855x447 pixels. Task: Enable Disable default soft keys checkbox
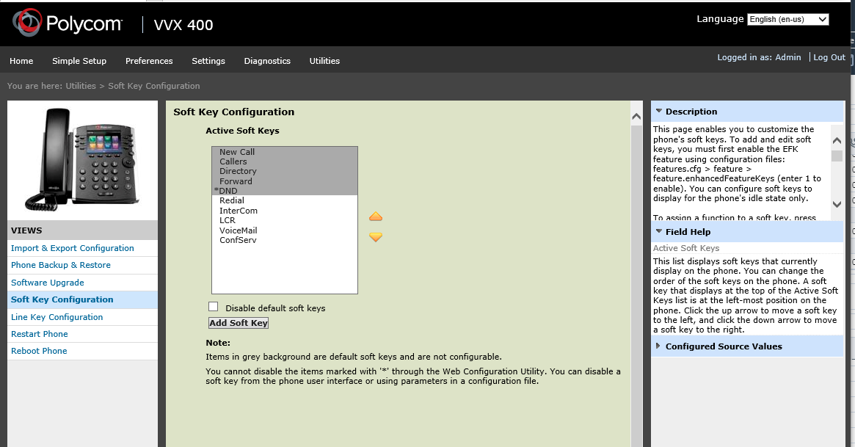(214, 307)
